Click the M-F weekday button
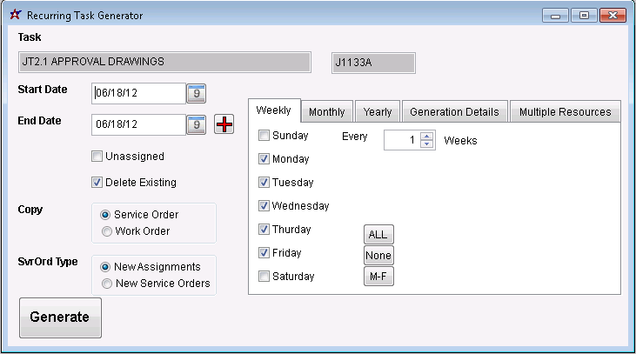 pos(378,277)
